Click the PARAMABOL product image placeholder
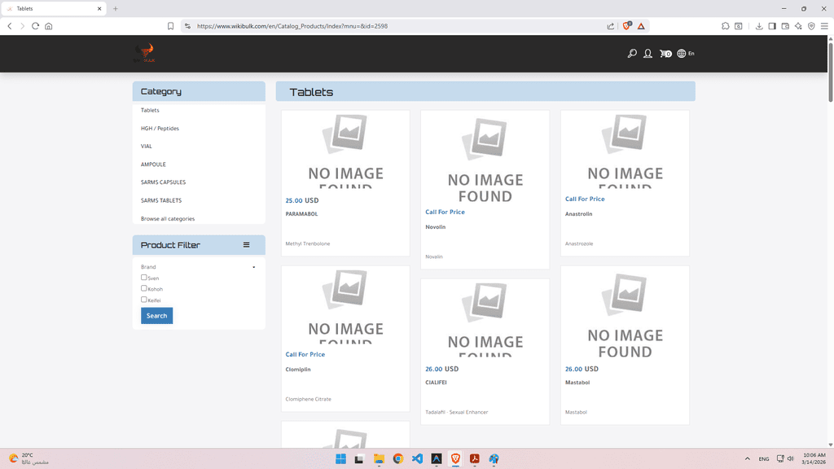This screenshot has width=834, height=469. [345, 151]
